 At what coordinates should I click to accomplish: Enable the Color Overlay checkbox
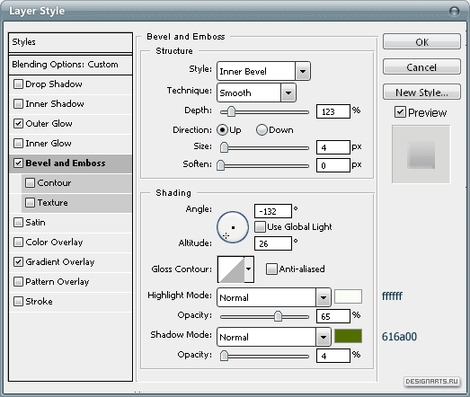tap(18, 243)
